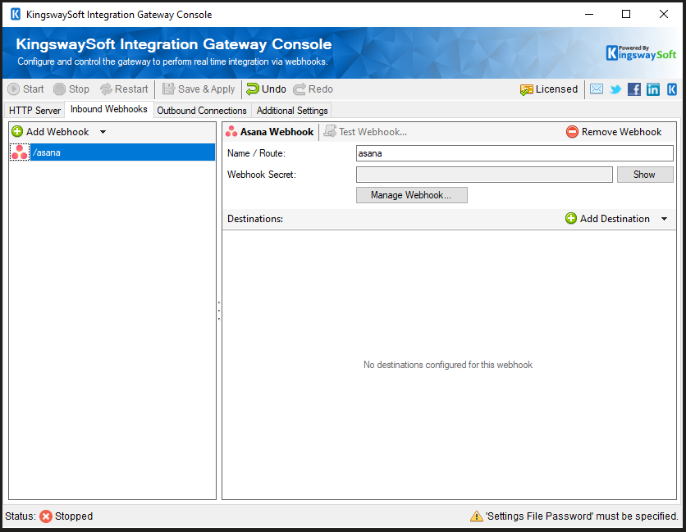The image size is (686, 532).
Task: Click Show to reveal webhook secret
Action: (645, 174)
